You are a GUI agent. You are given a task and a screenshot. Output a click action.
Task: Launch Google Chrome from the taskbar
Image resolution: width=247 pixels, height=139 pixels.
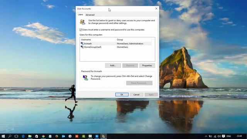43,136
